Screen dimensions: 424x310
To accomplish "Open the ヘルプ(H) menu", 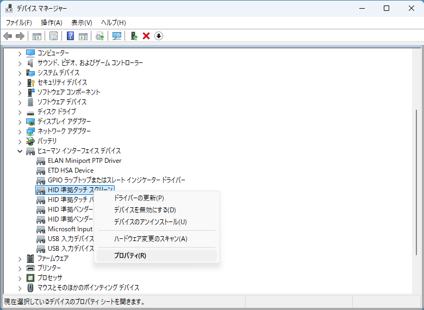I will (x=114, y=23).
